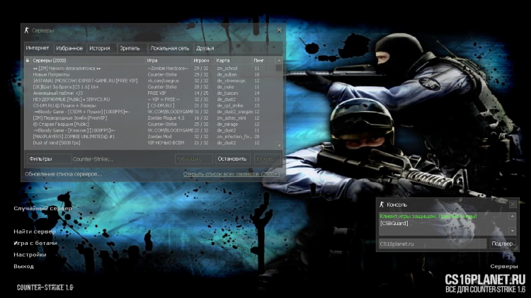
Task: Select server [ZM] Первородные Зомби [FreeVIP]
Action: tap(151, 118)
